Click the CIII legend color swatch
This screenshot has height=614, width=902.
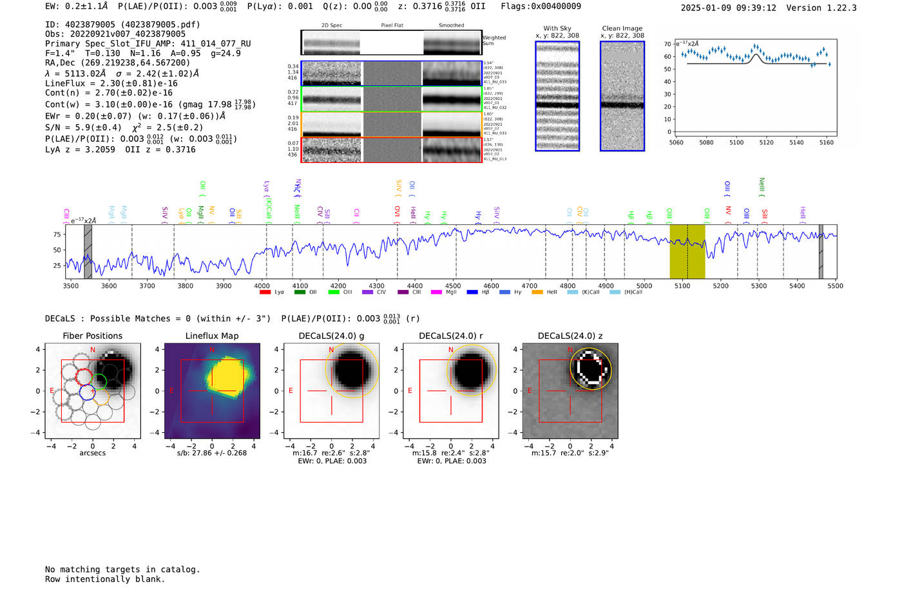[403, 293]
